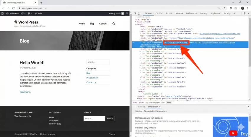The width and height of the screenshot is (251, 137).
Task: Open DevTools customize three-dot menu
Action: [244, 13]
